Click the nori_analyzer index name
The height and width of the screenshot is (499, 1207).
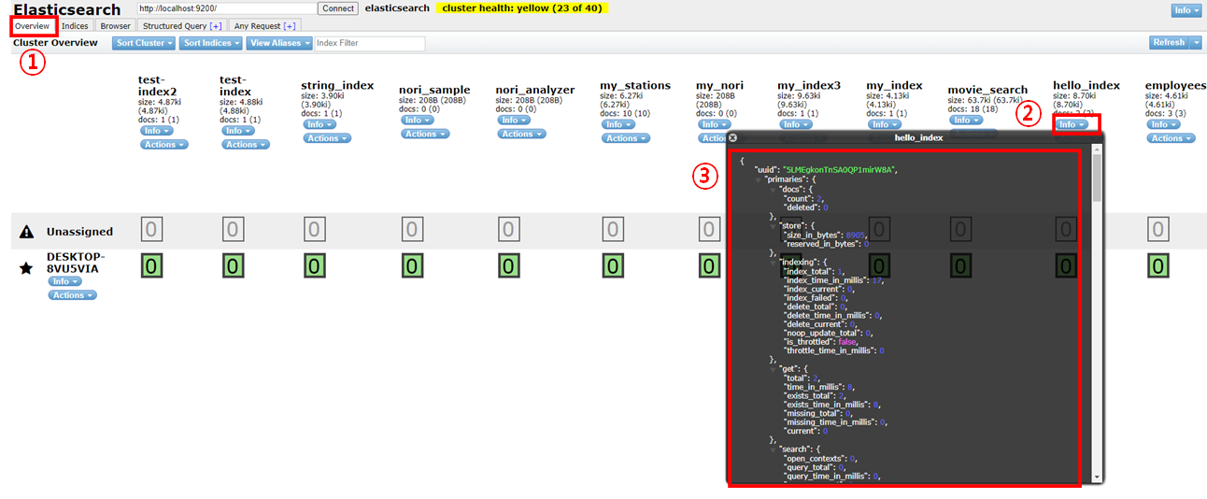[535, 90]
